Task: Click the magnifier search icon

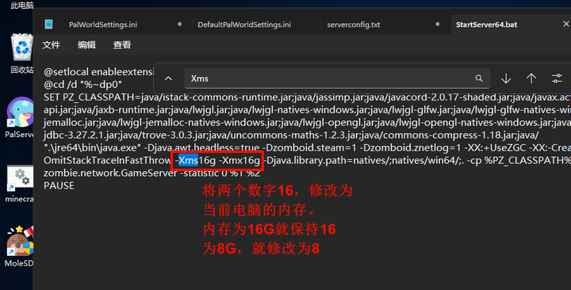Action: [x=479, y=78]
